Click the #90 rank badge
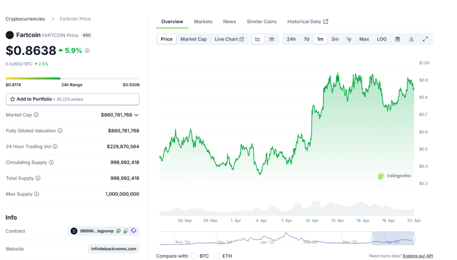Image resolution: width=457 pixels, height=260 pixels. tap(87, 35)
